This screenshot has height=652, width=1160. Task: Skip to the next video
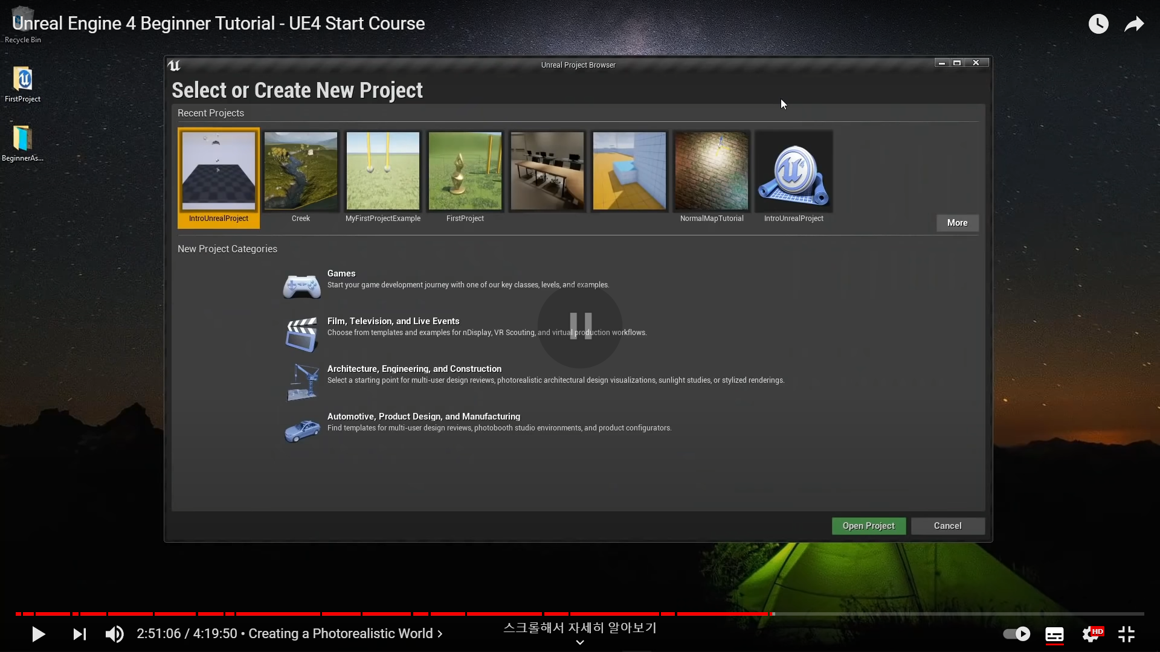coord(79,634)
